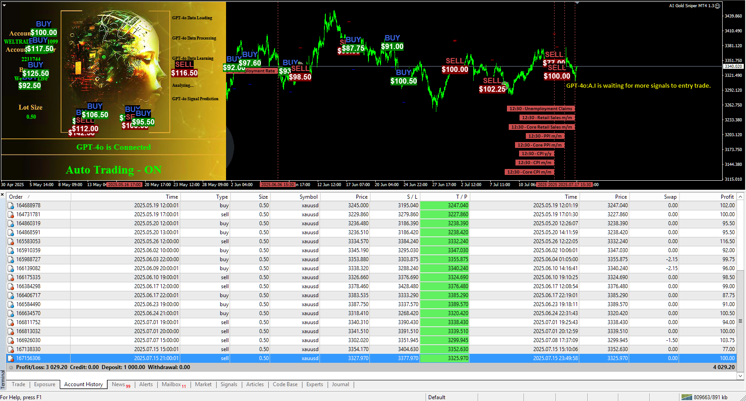
Task: Click the 809663/891 kb traffic readout
Action: (x=710, y=397)
